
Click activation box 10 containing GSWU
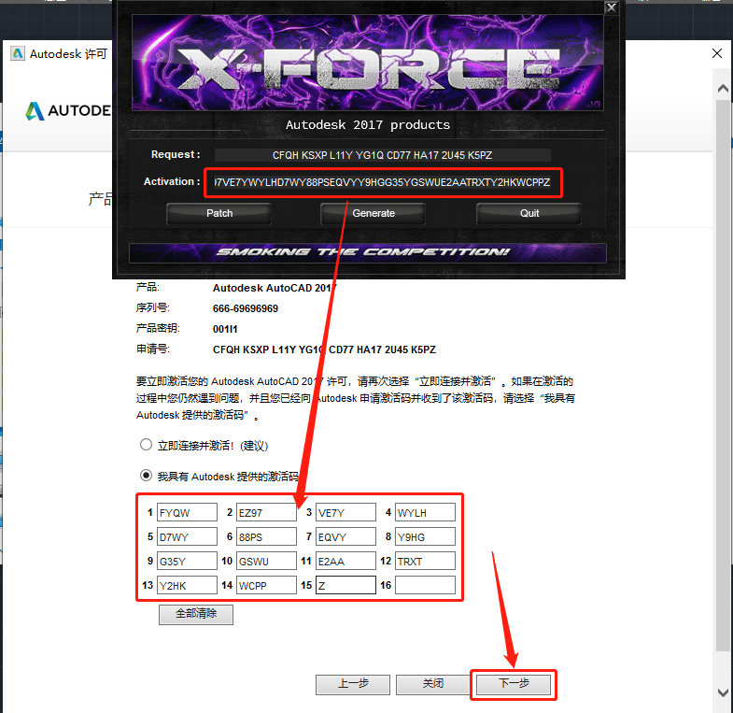click(266, 561)
